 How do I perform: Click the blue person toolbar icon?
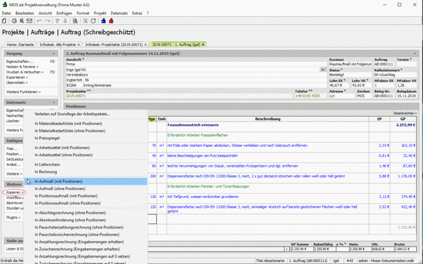point(104,21)
